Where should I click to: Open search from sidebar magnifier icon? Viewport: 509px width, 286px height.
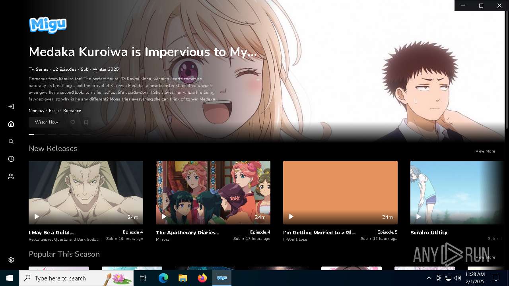11,141
